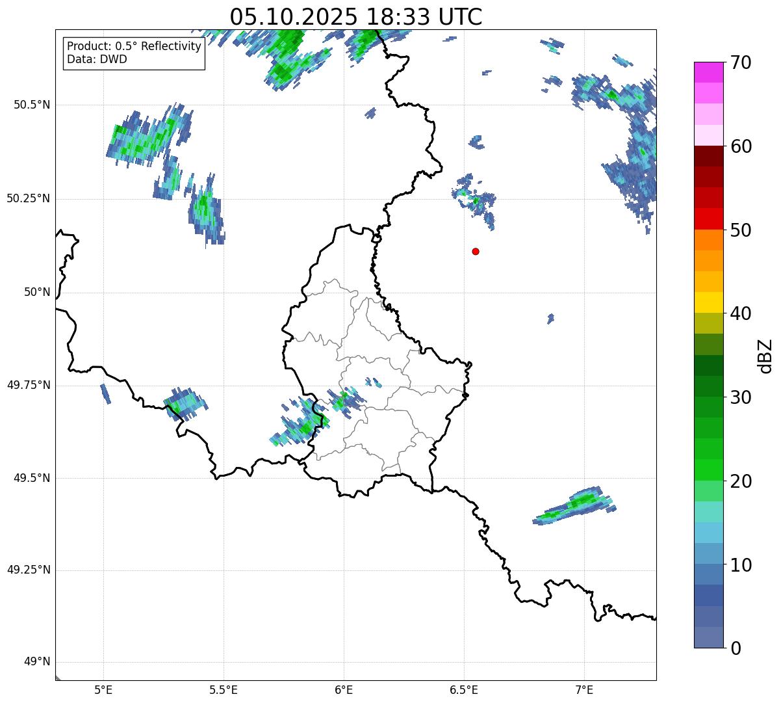Click the 0 colorbar tick label

tap(736, 648)
